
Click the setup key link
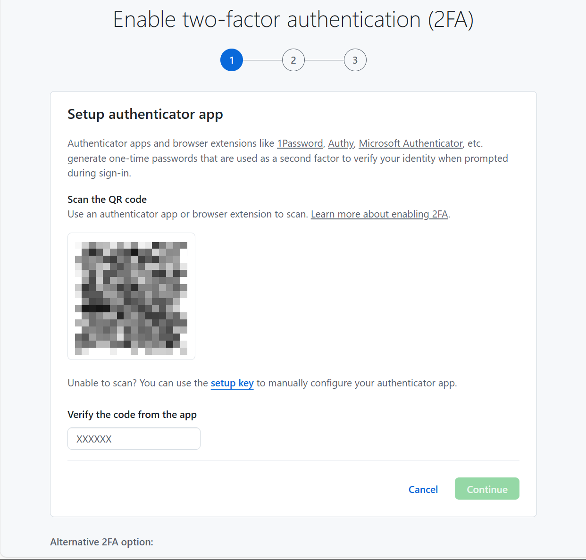tap(232, 383)
